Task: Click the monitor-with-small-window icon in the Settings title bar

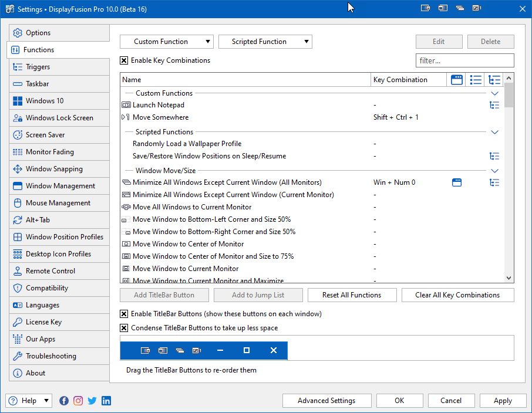Action: pyautogui.click(x=426, y=8)
